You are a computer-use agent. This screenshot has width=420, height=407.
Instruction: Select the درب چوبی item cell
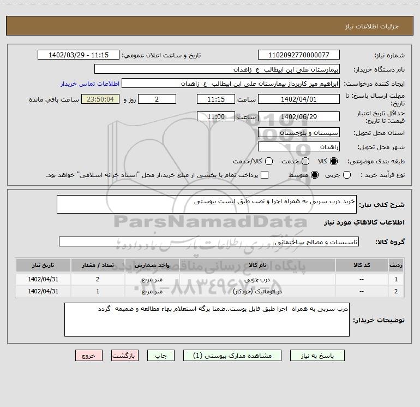[x=257, y=279]
